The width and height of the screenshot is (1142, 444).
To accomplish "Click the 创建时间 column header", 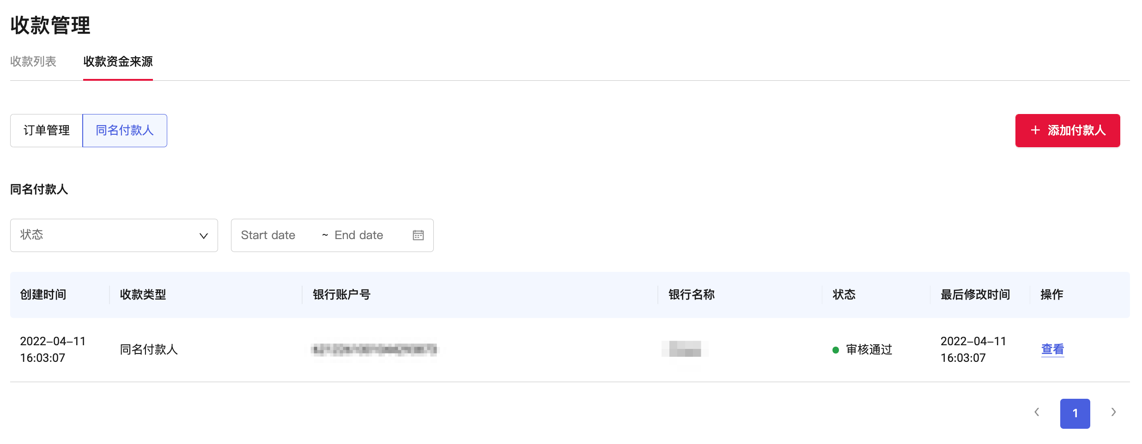I will point(43,294).
